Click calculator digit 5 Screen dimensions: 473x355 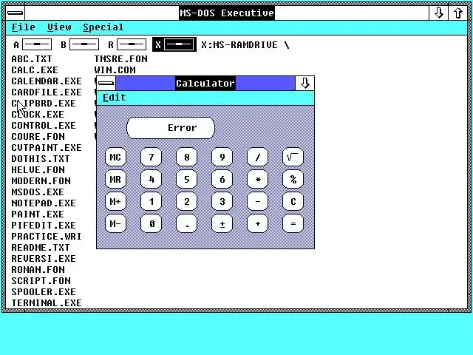(187, 179)
